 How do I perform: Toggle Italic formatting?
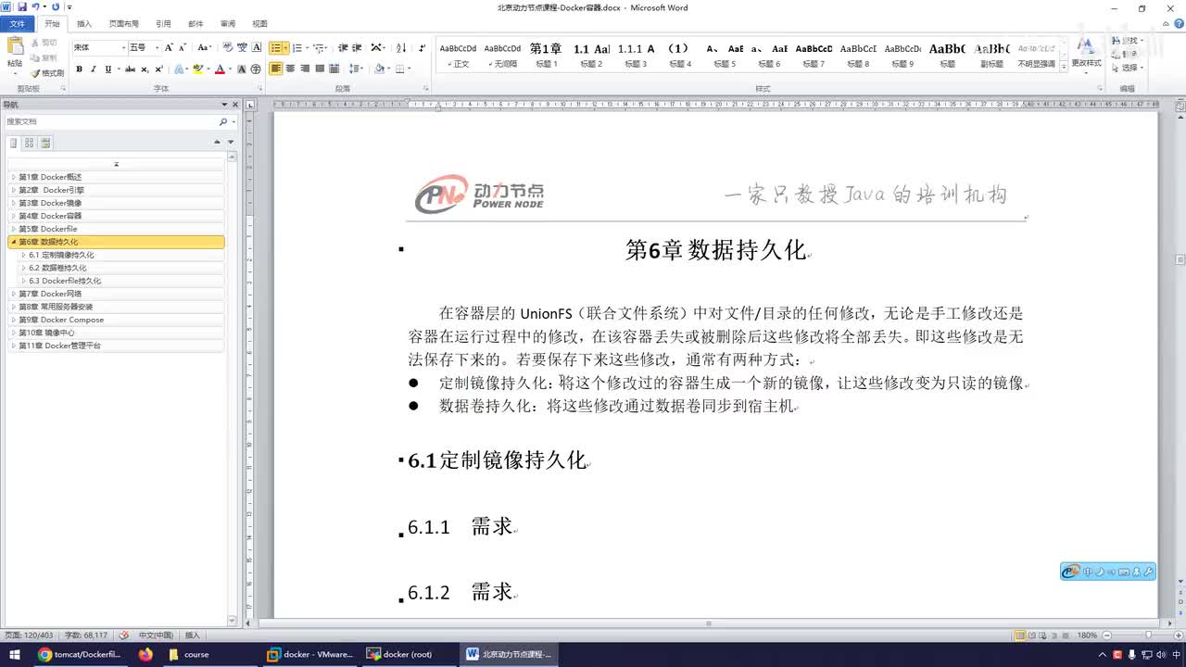[94, 69]
